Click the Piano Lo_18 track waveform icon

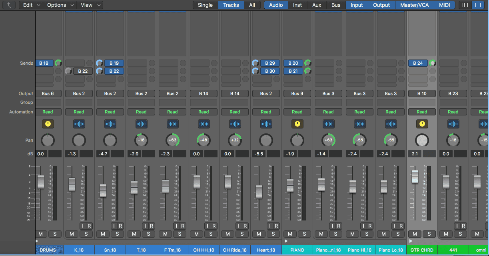pyautogui.click(x=391, y=124)
